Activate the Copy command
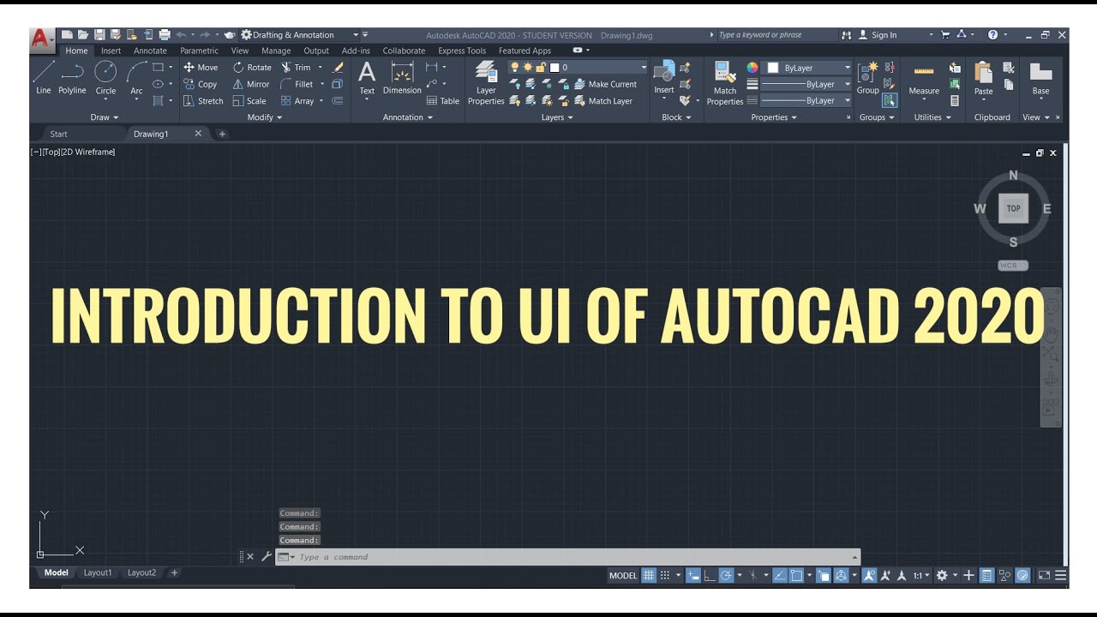This screenshot has width=1097, height=617. [201, 84]
